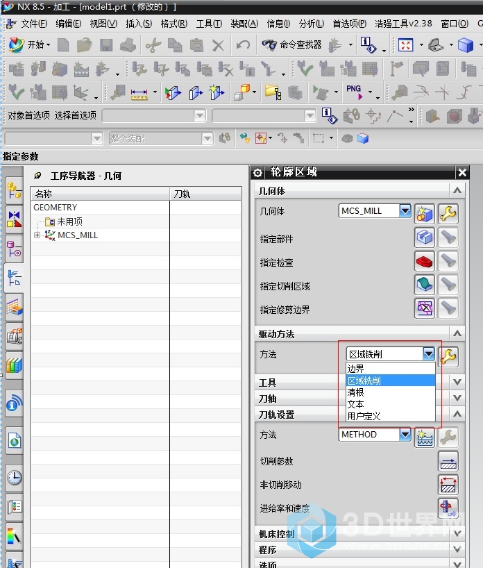The width and height of the screenshot is (483, 568).
Task: Create new method icon beside METHOD dropdown
Action: pyautogui.click(x=424, y=437)
